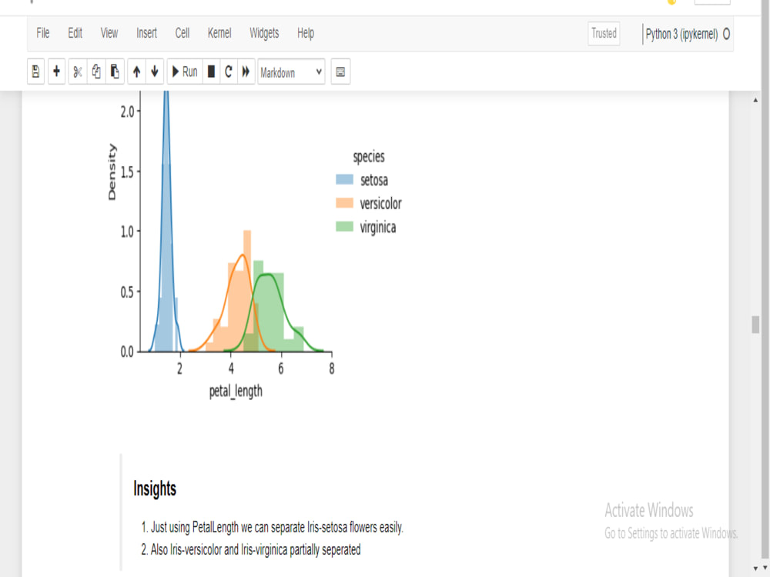Move the selected cell up
Screen dimensions: 770x577
click(x=136, y=71)
